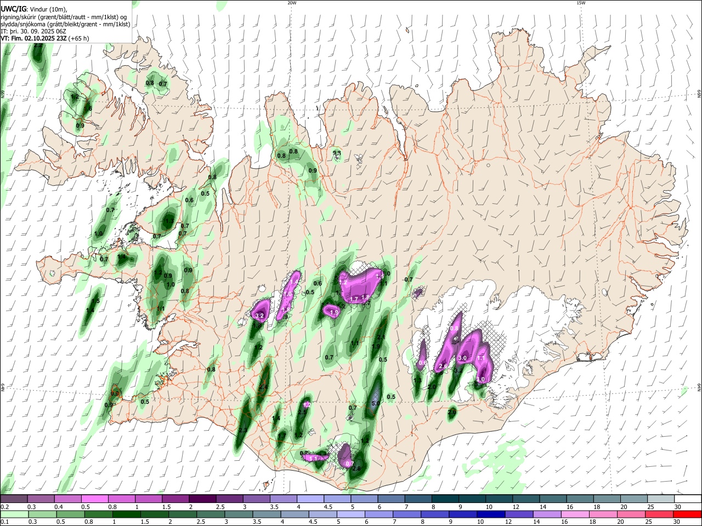Image resolution: width=702 pixels, height=526 pixels.
Task: Click the '0.4' label on the snow scale
Action: coord(59,507)
